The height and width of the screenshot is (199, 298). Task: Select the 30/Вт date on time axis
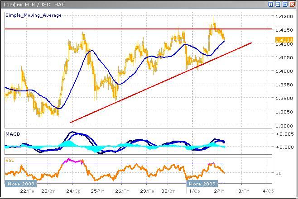(169, 191)
